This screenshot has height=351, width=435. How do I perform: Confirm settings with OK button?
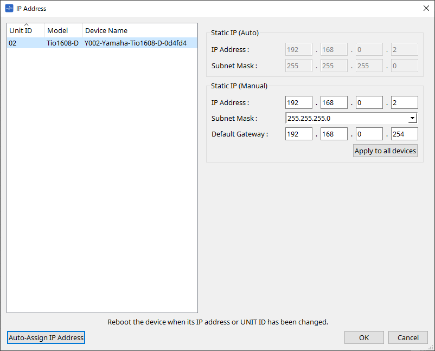364,337
